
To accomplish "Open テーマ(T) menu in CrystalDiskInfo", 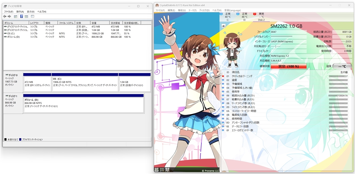I will pos(192,10).
